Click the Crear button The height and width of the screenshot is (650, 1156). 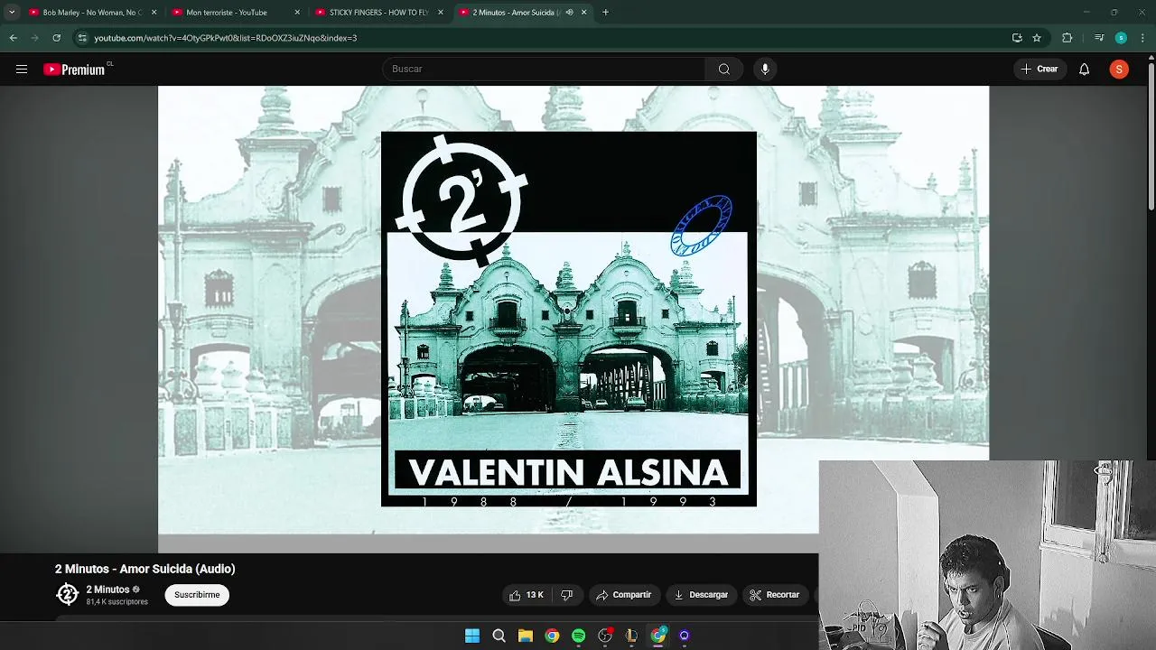(x=1039, y=69)
